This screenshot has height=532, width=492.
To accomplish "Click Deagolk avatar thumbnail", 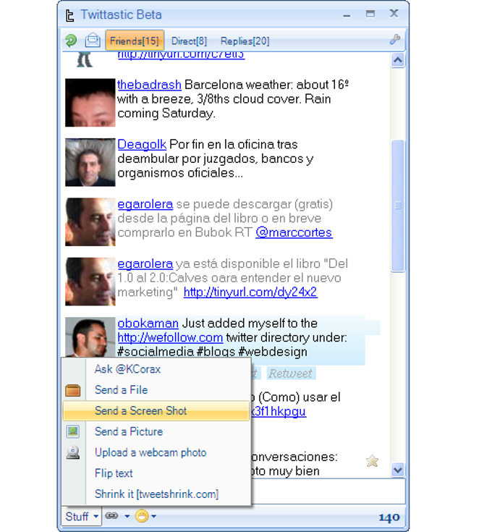I will coord(90,162).
